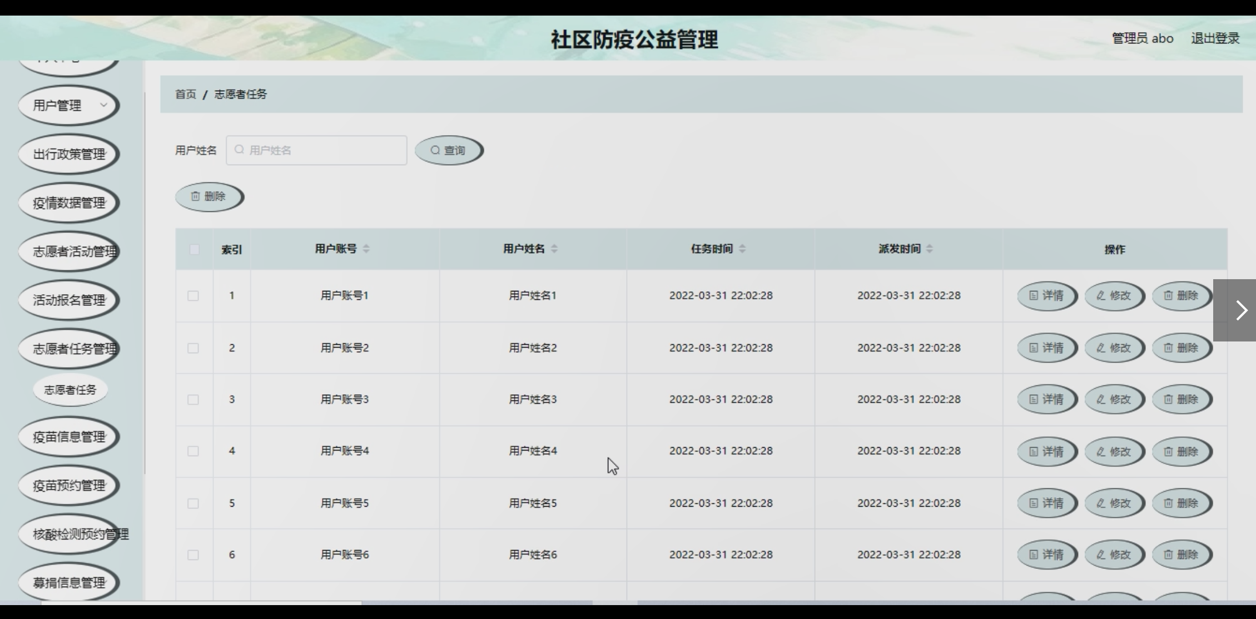The image size is (1256, 619).
Task: Expand the 用户管理 sidebar menu
Action: point(68,106)
